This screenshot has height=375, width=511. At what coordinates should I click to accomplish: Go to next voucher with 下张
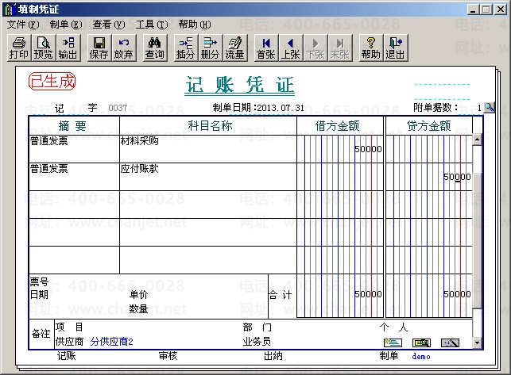[x=316, y=48]
